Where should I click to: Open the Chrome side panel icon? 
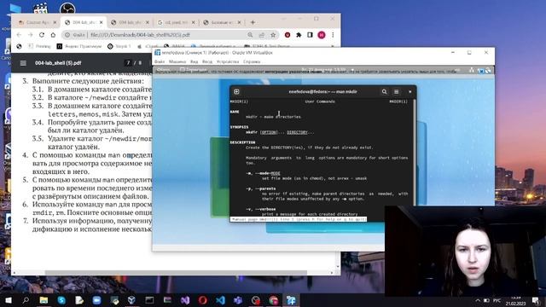(x=310, y=35)
